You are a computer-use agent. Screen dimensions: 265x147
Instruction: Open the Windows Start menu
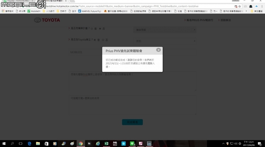pos(4,144)
